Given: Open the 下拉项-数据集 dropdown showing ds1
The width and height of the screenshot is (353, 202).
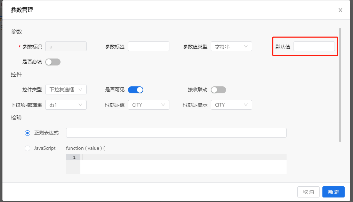Looking at the screenshot, I should tap(66, 105).
